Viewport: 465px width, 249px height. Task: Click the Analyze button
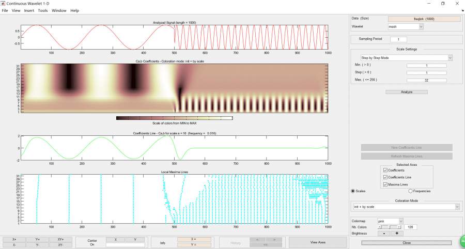click(406, 92)
